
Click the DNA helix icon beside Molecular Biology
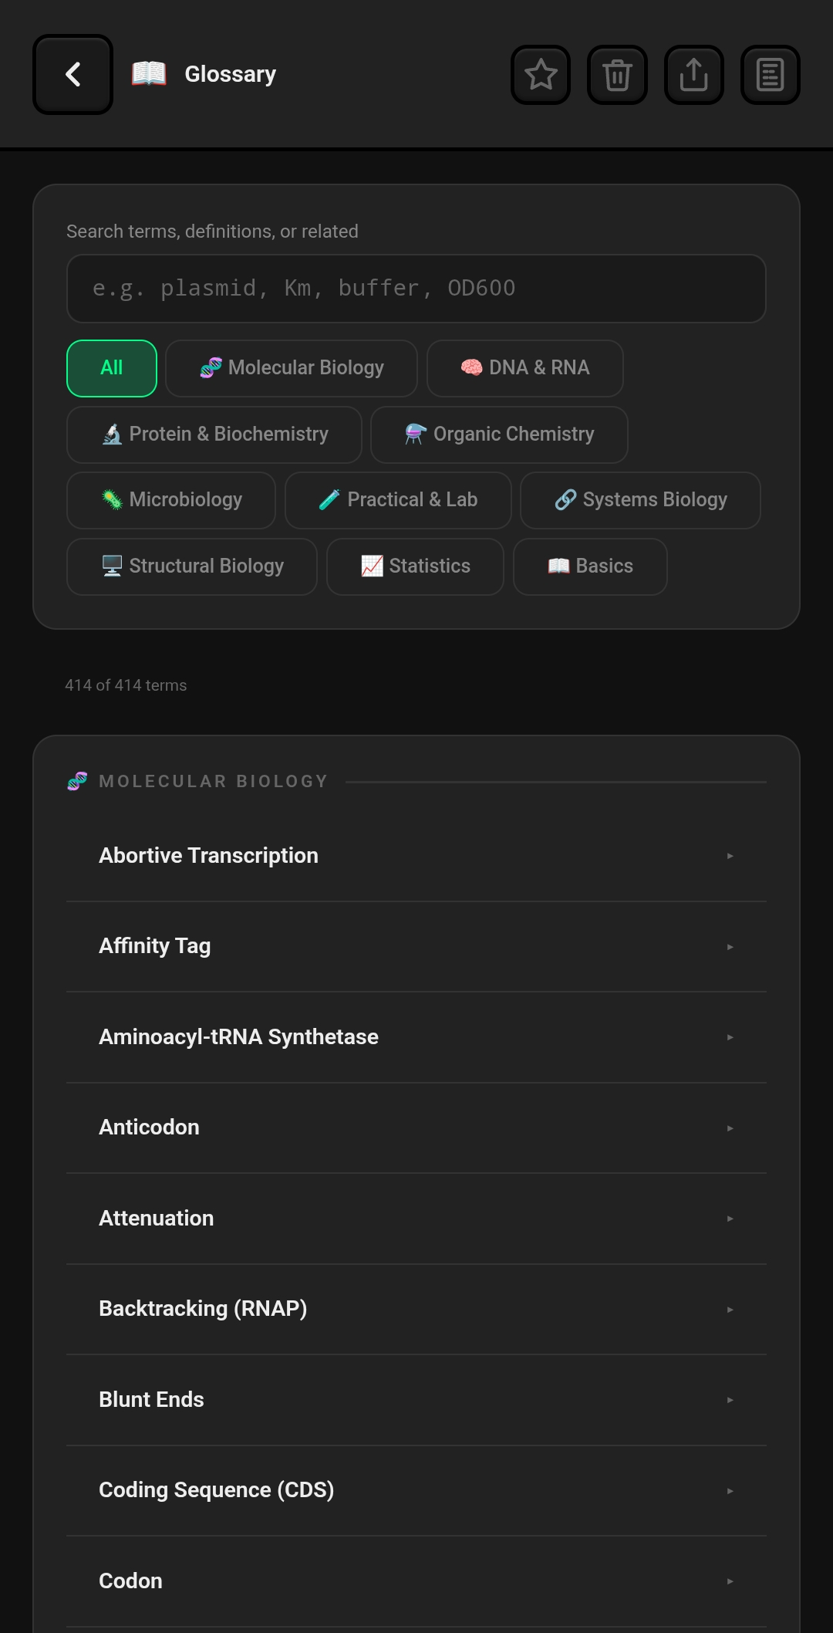(210, 368)
